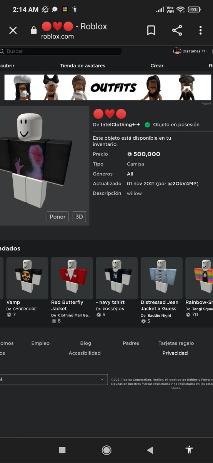Screen dimensions: 213x463
Task: Tap Robux icon next to price 70
Action: coord(188,315)
